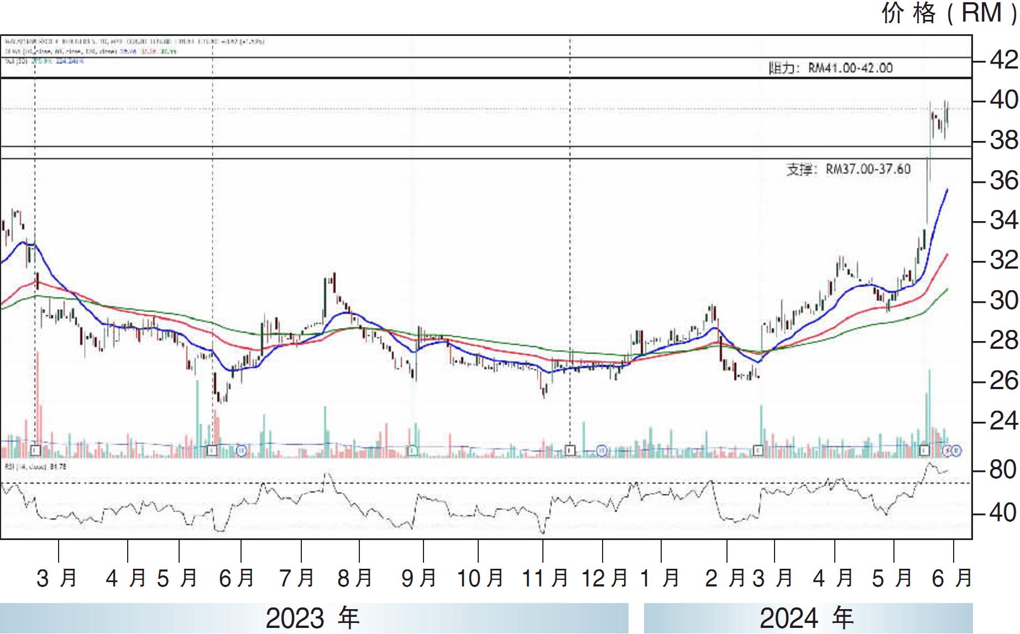Click the blue circle marker at the June 2023 tick
1020x634 pixels.
click(241, 451)
